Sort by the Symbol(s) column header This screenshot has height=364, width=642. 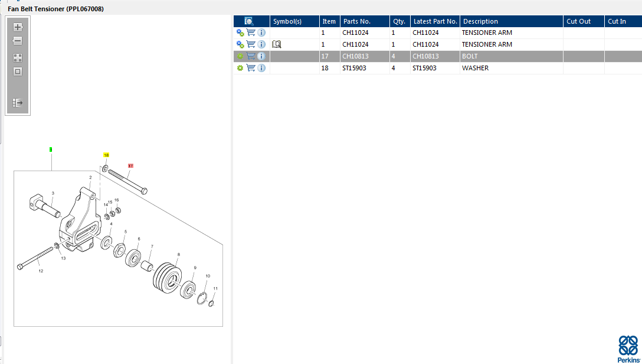pyautogui.click(x=294, y=21)
